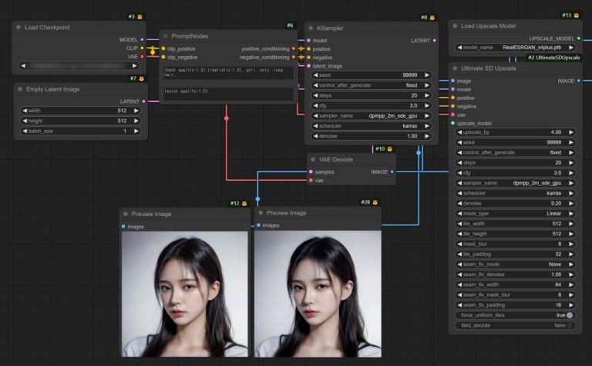The width and height of the screenshot is (592, 366).
Task: Collapse the Empty Latent Image node dot
Action: [x=20, y=89]
